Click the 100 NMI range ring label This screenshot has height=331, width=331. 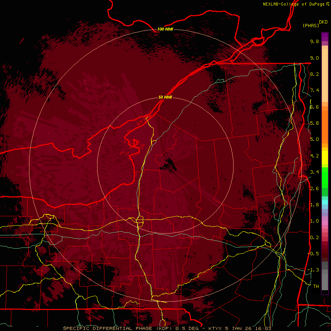(x=165, y=29)
